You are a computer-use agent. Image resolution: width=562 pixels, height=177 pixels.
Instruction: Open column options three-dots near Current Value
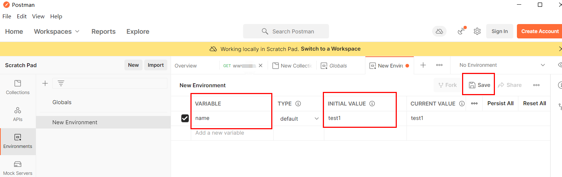[474, 103]
